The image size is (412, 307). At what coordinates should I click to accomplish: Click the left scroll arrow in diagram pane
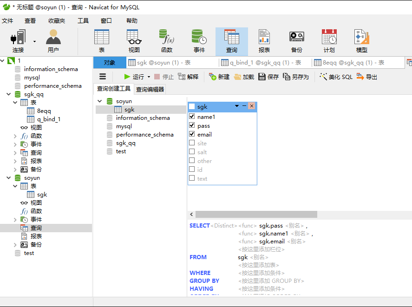(x=191, y=214)
